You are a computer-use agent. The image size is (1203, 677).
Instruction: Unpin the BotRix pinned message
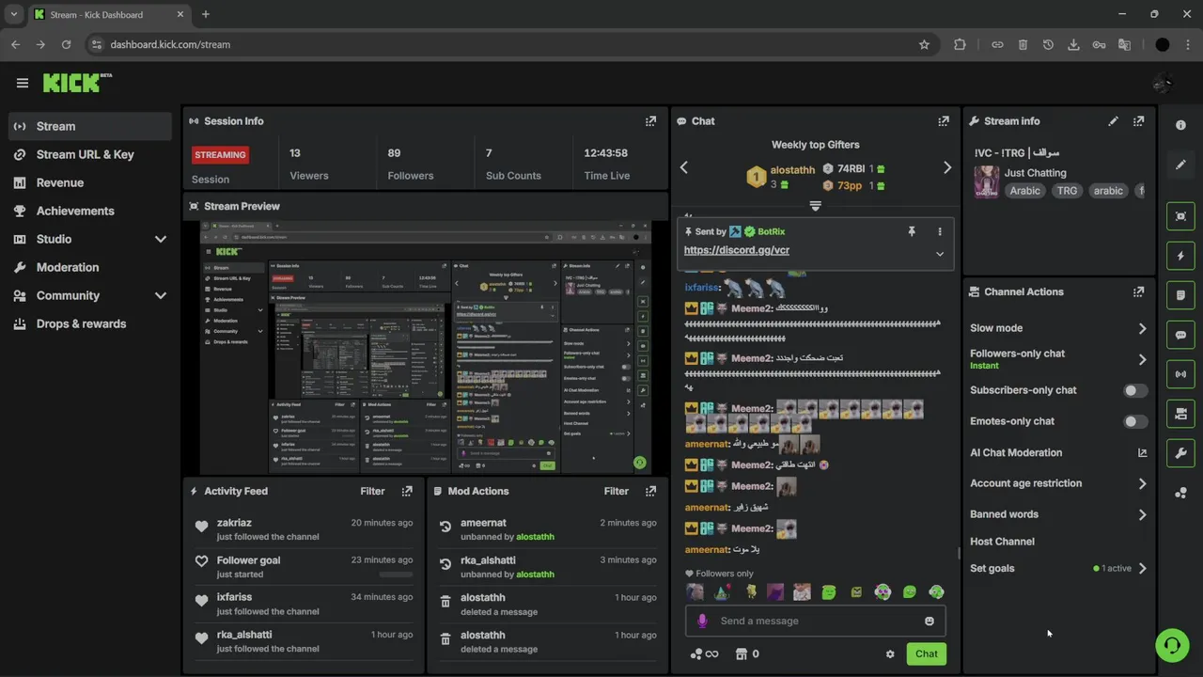[x=911, y=231]
